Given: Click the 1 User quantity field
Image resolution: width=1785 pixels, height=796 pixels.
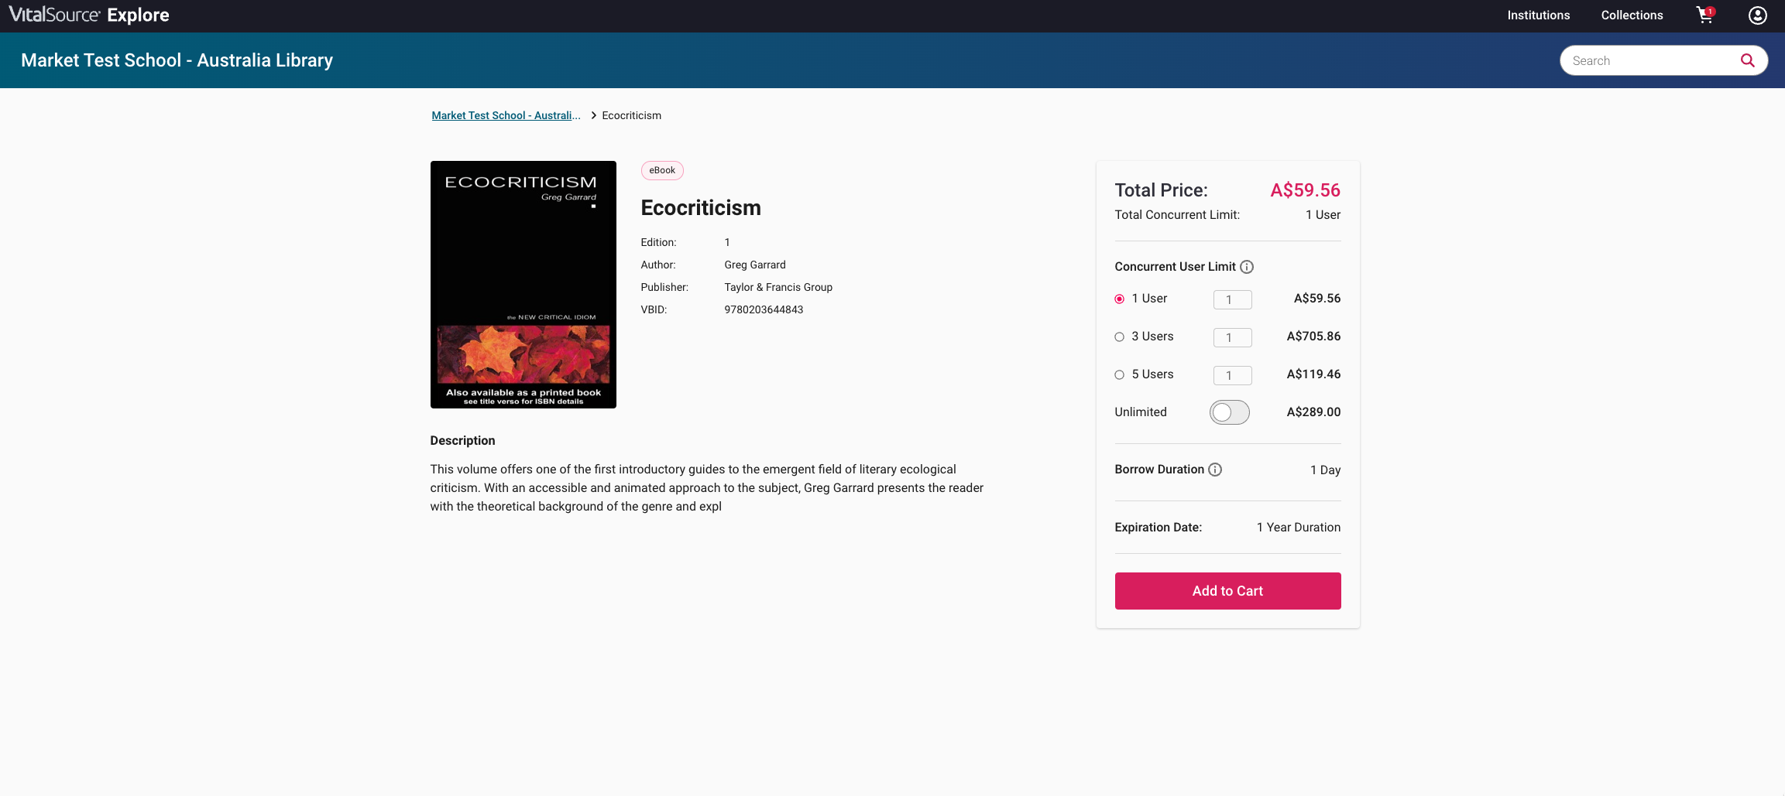Looking at the screenshot, I should [x=1232, y=299].
